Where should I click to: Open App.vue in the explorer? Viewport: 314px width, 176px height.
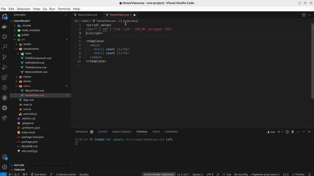tap(28, 100)
